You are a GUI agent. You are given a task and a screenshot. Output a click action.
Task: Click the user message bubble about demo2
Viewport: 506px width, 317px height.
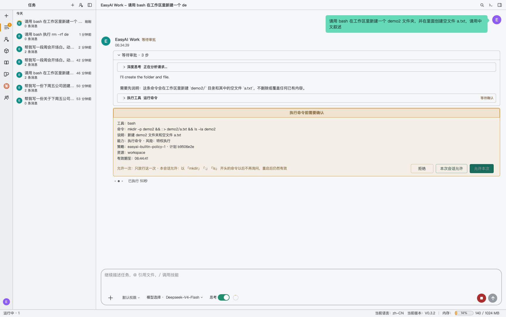coord(406,24)
